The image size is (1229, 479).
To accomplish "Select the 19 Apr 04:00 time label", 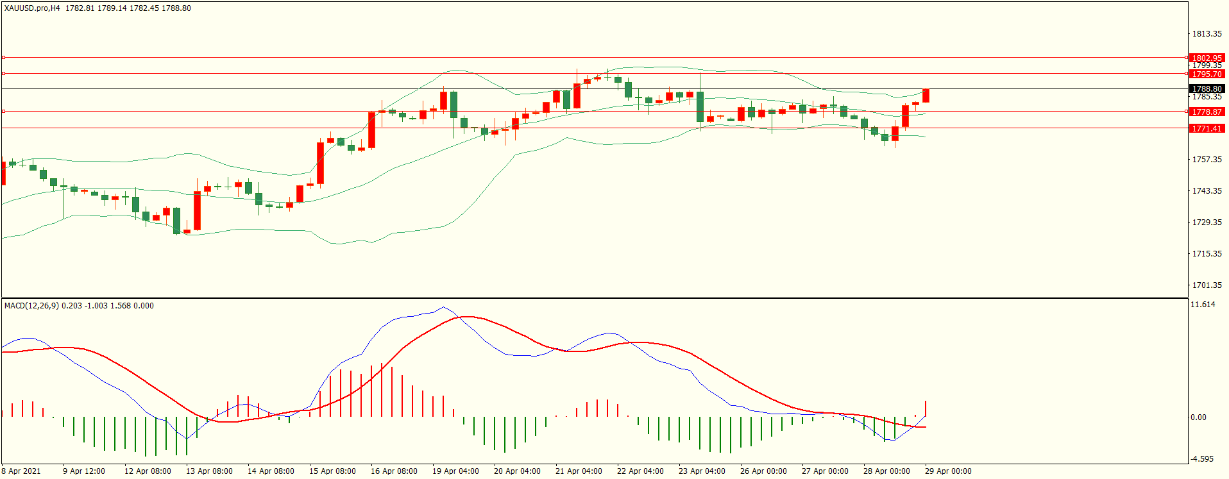I will [455, 471].
